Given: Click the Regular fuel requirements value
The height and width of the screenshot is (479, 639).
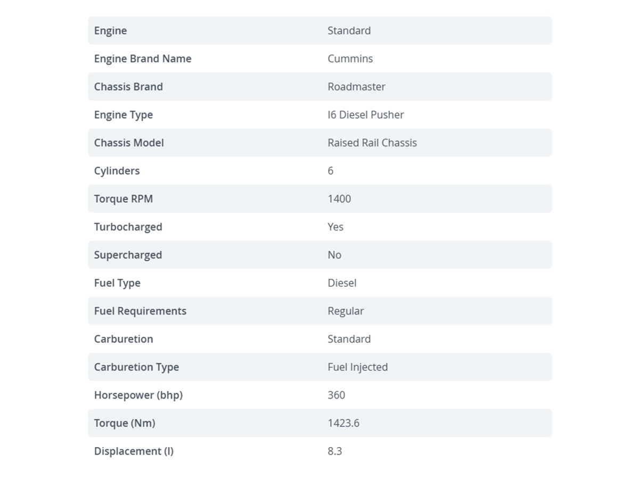Looking at the screenshot, I should point(346,311).
